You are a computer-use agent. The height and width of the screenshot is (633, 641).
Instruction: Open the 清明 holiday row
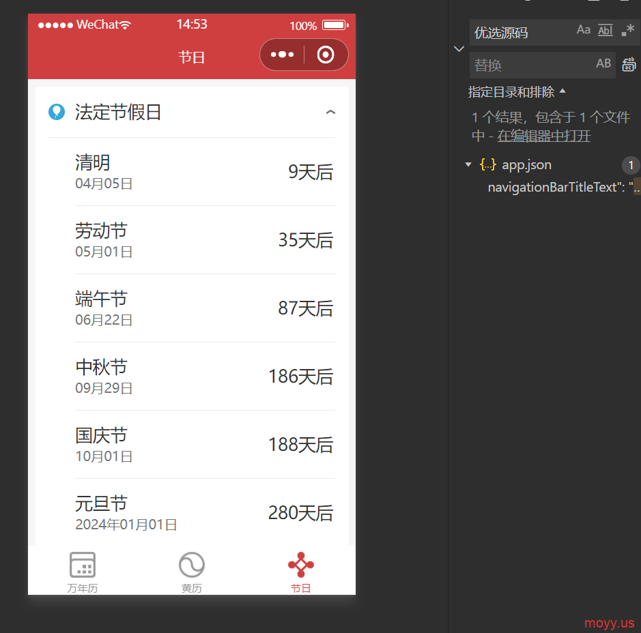205,172
